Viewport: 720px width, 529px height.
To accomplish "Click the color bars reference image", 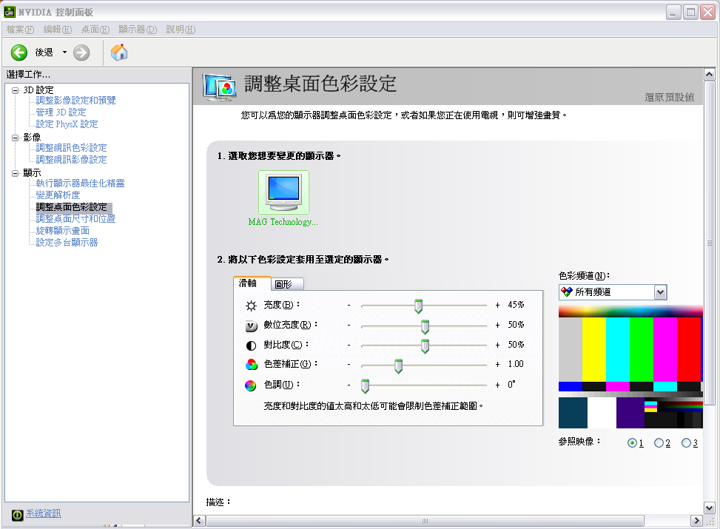I will 630,368.
